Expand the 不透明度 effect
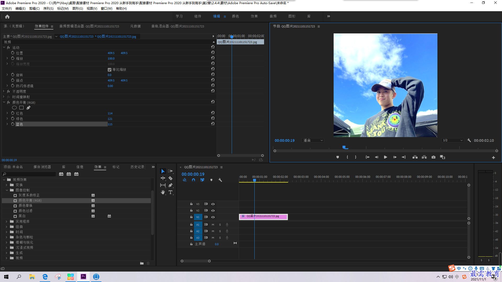Screen dimensions: 502x282 (x=4, y=91)
